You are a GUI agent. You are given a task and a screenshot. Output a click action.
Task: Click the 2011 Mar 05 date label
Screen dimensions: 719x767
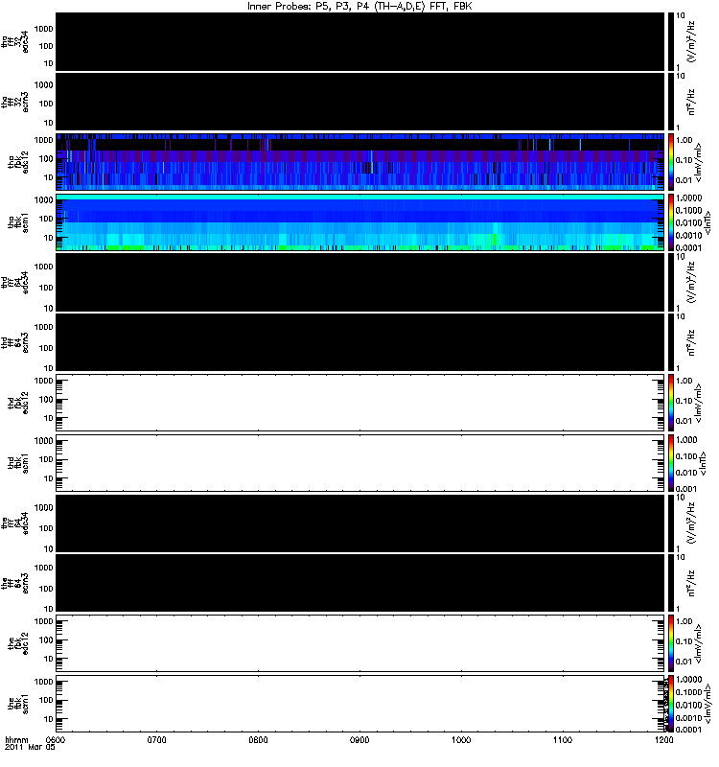(30, 748)
